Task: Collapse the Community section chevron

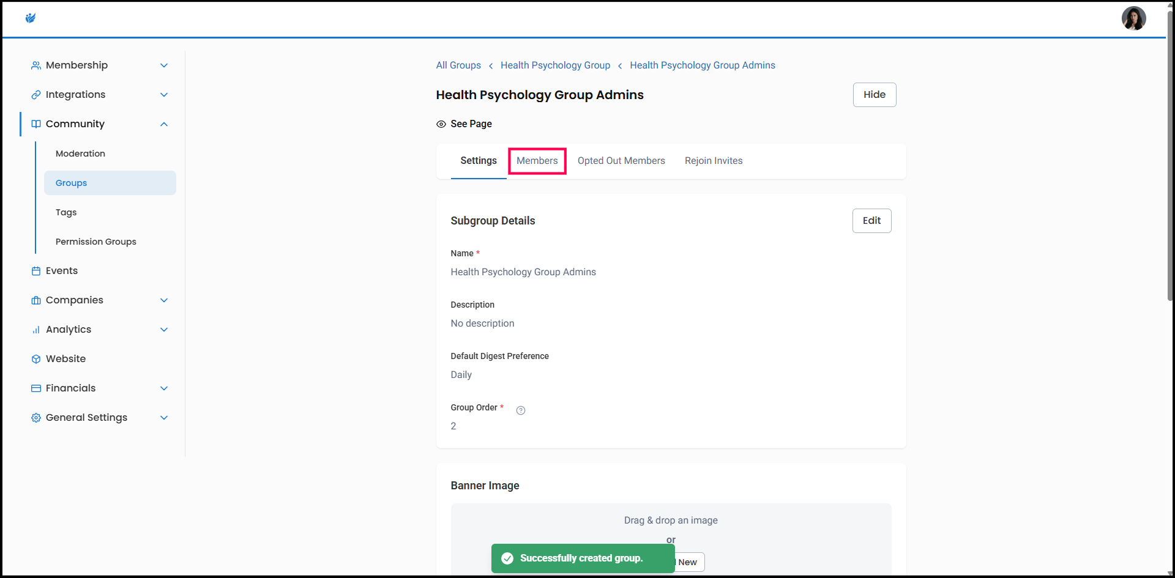Action: [x=164, y=124]
